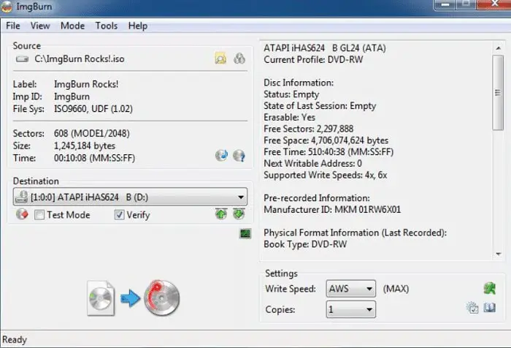Open the Destination drive dropdown
Viewport: 511px width, 348px height.
[130, 197]
